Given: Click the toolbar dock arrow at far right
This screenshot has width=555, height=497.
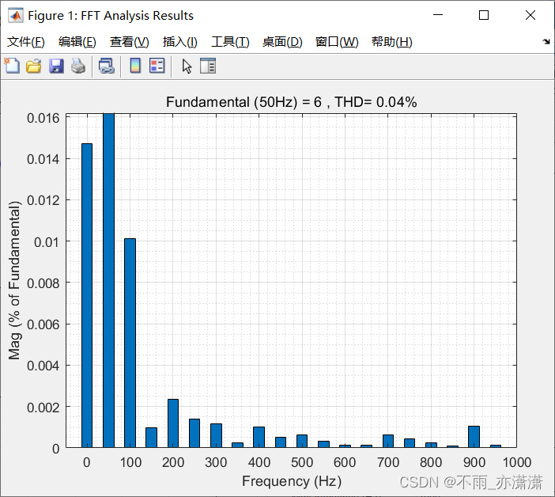Looking at the screenshot, I should (x=546, y=42).
